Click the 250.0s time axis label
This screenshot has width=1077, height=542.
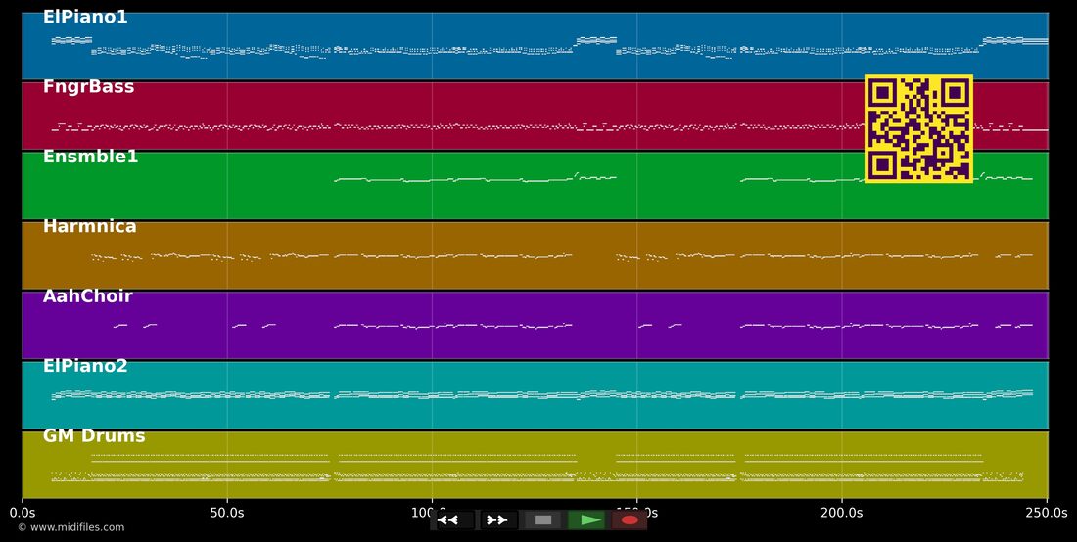(1048, 513)
